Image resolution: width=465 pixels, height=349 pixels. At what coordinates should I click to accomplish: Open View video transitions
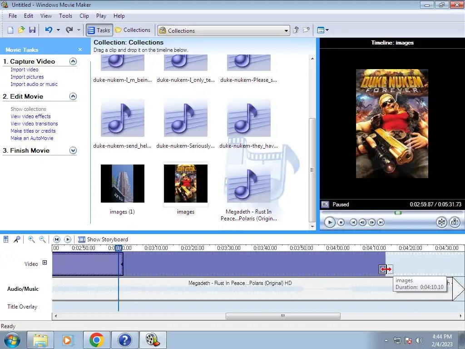coord(34,124)
